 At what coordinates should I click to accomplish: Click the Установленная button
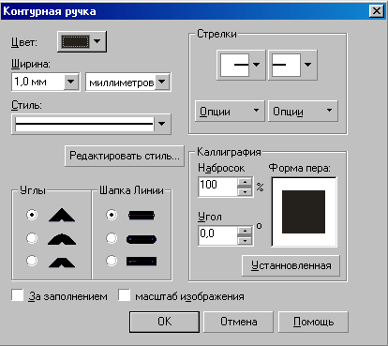(x=291, y=265)
